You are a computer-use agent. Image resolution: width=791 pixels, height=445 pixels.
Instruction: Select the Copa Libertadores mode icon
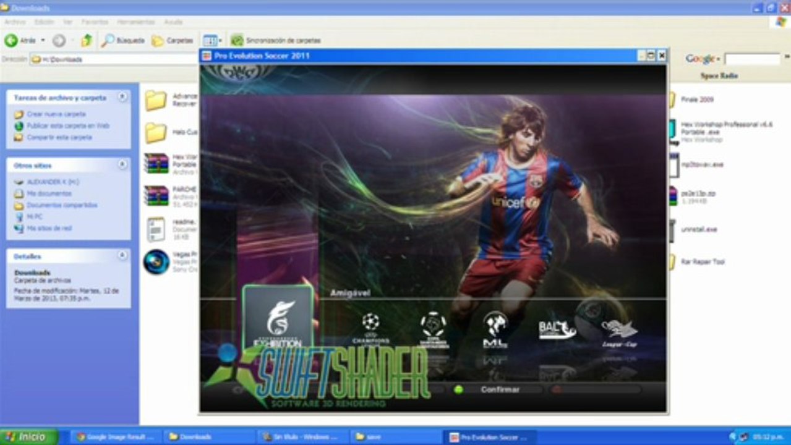coord(433,329)
